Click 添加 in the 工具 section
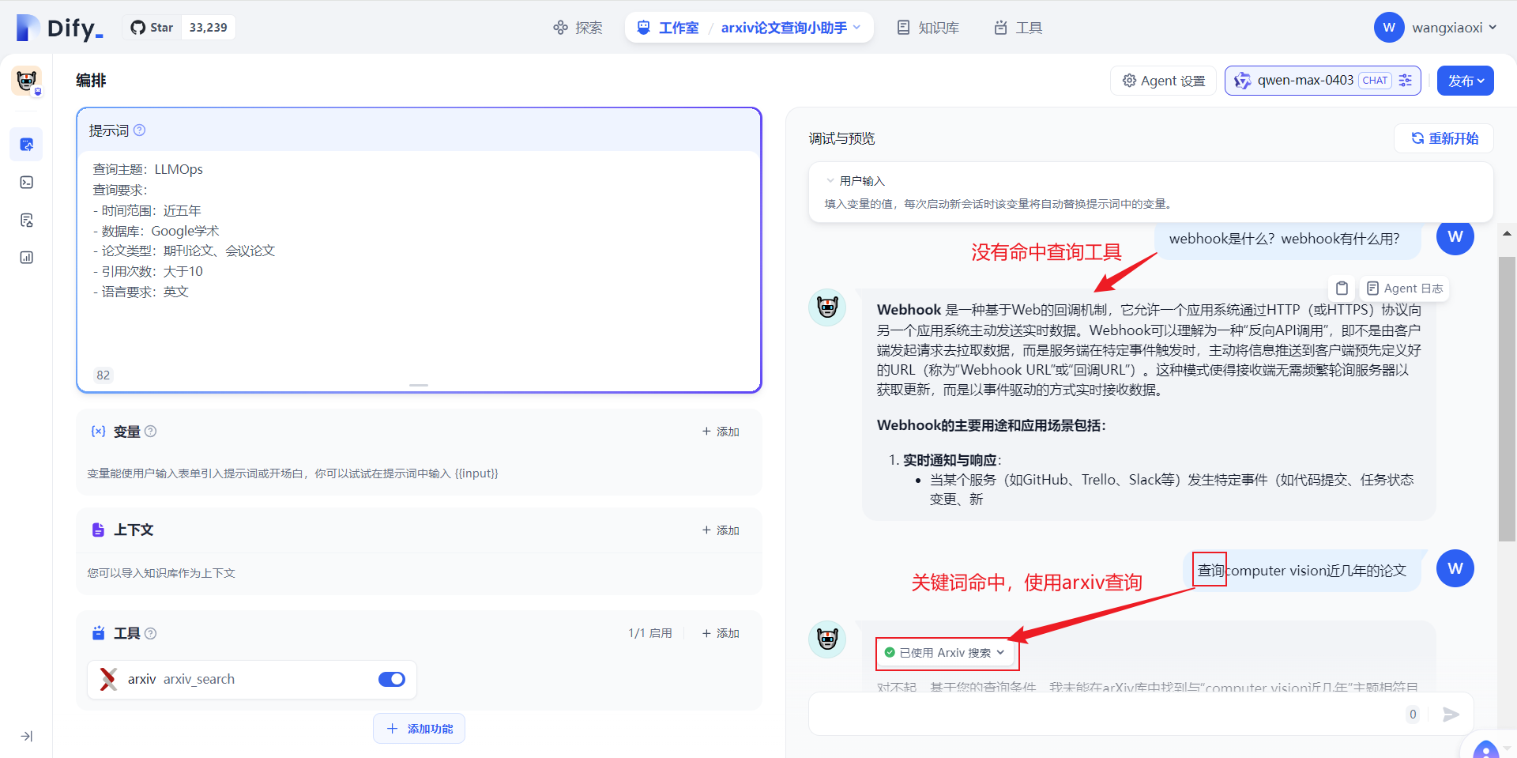The width and height of the screenshot is (1517, 758). (x=721, y=633)
